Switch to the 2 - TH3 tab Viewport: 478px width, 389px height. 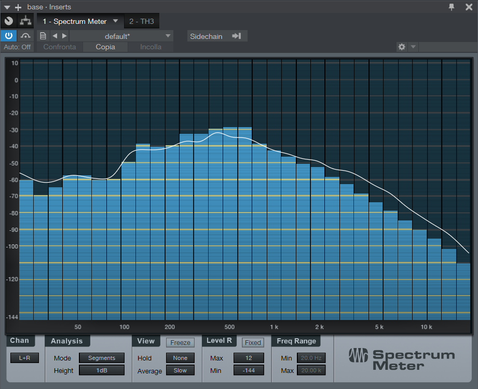coord(142,21)
